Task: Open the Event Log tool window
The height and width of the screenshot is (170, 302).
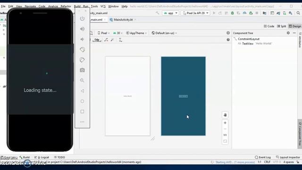Action: (x=263, y=157)
